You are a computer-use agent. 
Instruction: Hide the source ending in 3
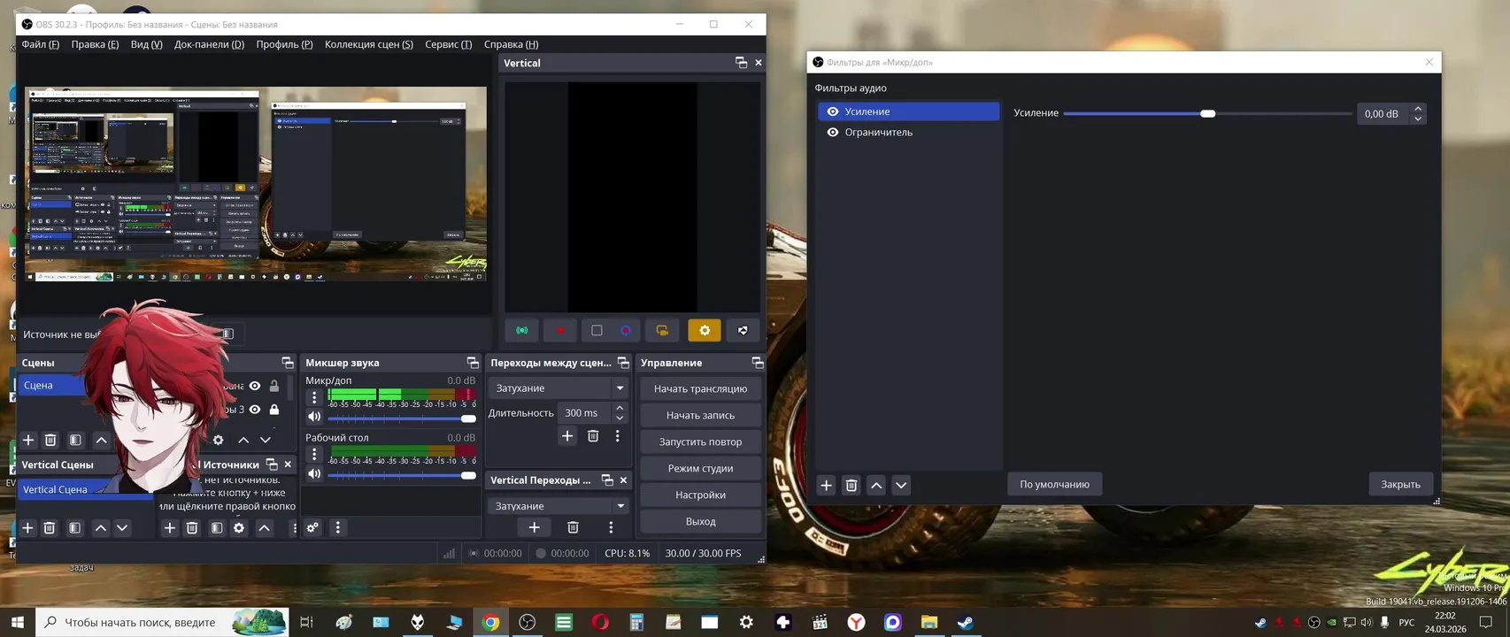255,409
